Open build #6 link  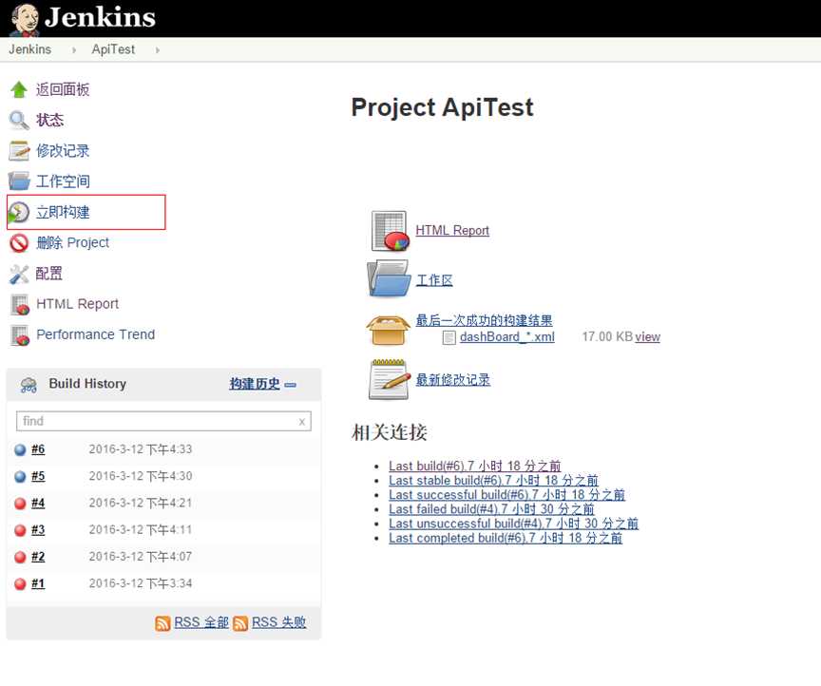tap(38, 449)
